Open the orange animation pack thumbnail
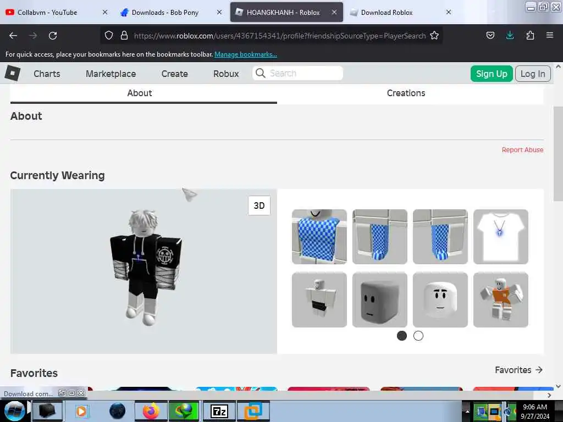The width and height of the screenshot is (563, 422). tap(500, 299)
